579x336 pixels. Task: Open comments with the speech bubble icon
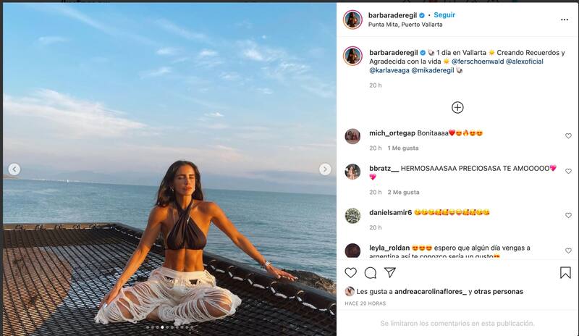371,273
